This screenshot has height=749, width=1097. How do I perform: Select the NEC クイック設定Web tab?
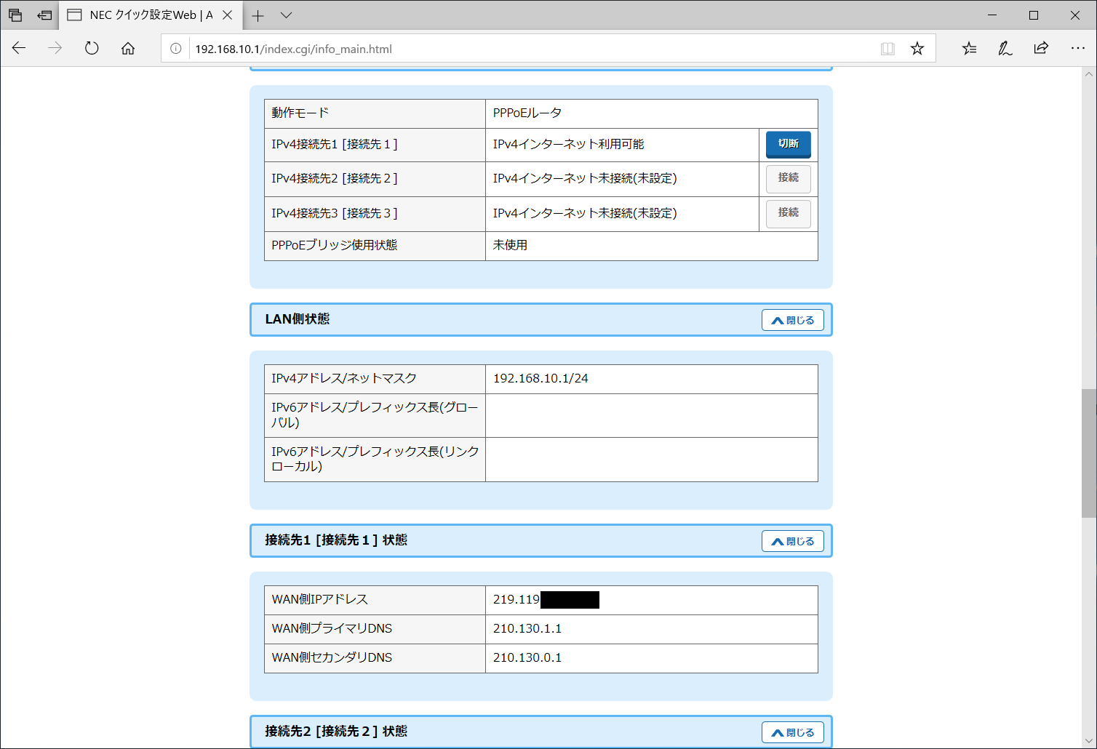(x=145, y=15)
